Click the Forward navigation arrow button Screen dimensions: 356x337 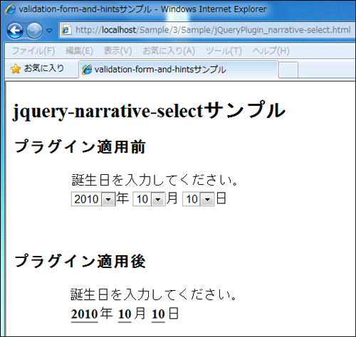pyautogui.click(x=34, y=31)
